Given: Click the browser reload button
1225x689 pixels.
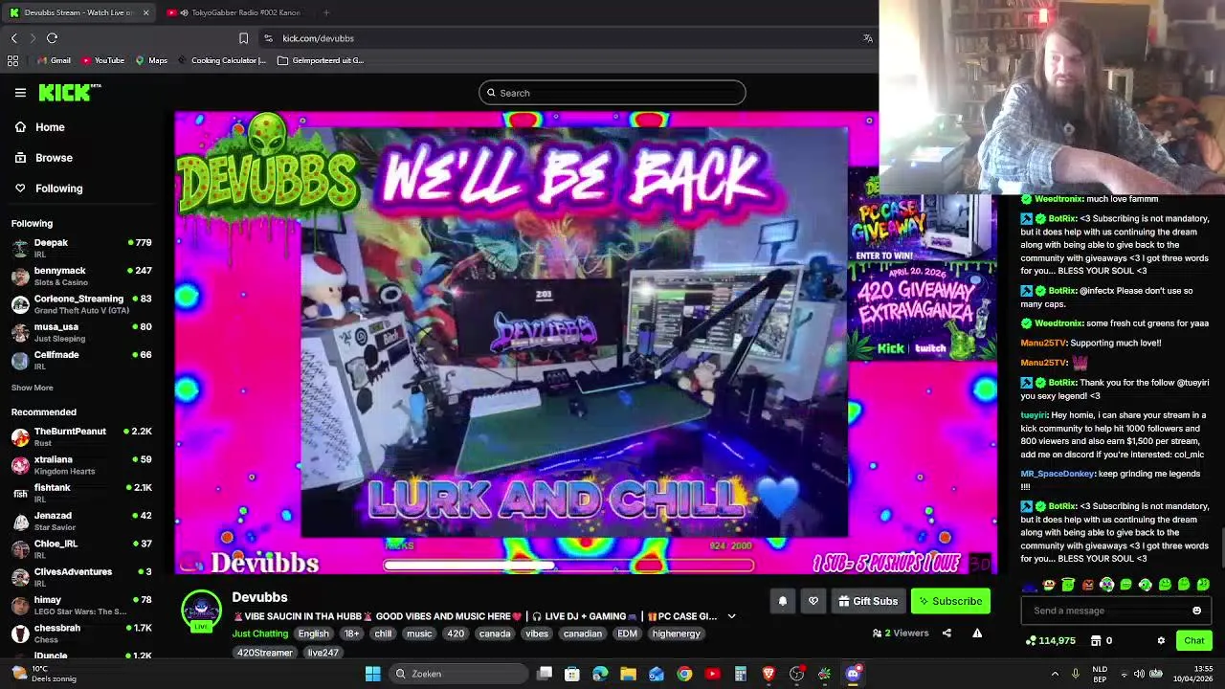Looking at the screenshot, I should pos(52,38).
